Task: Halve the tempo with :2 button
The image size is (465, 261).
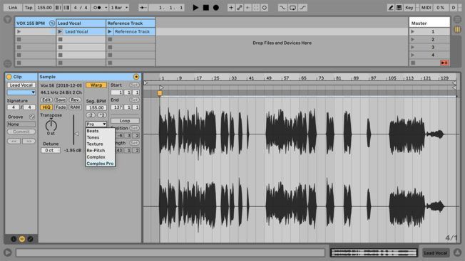Action: pos(91,115)
